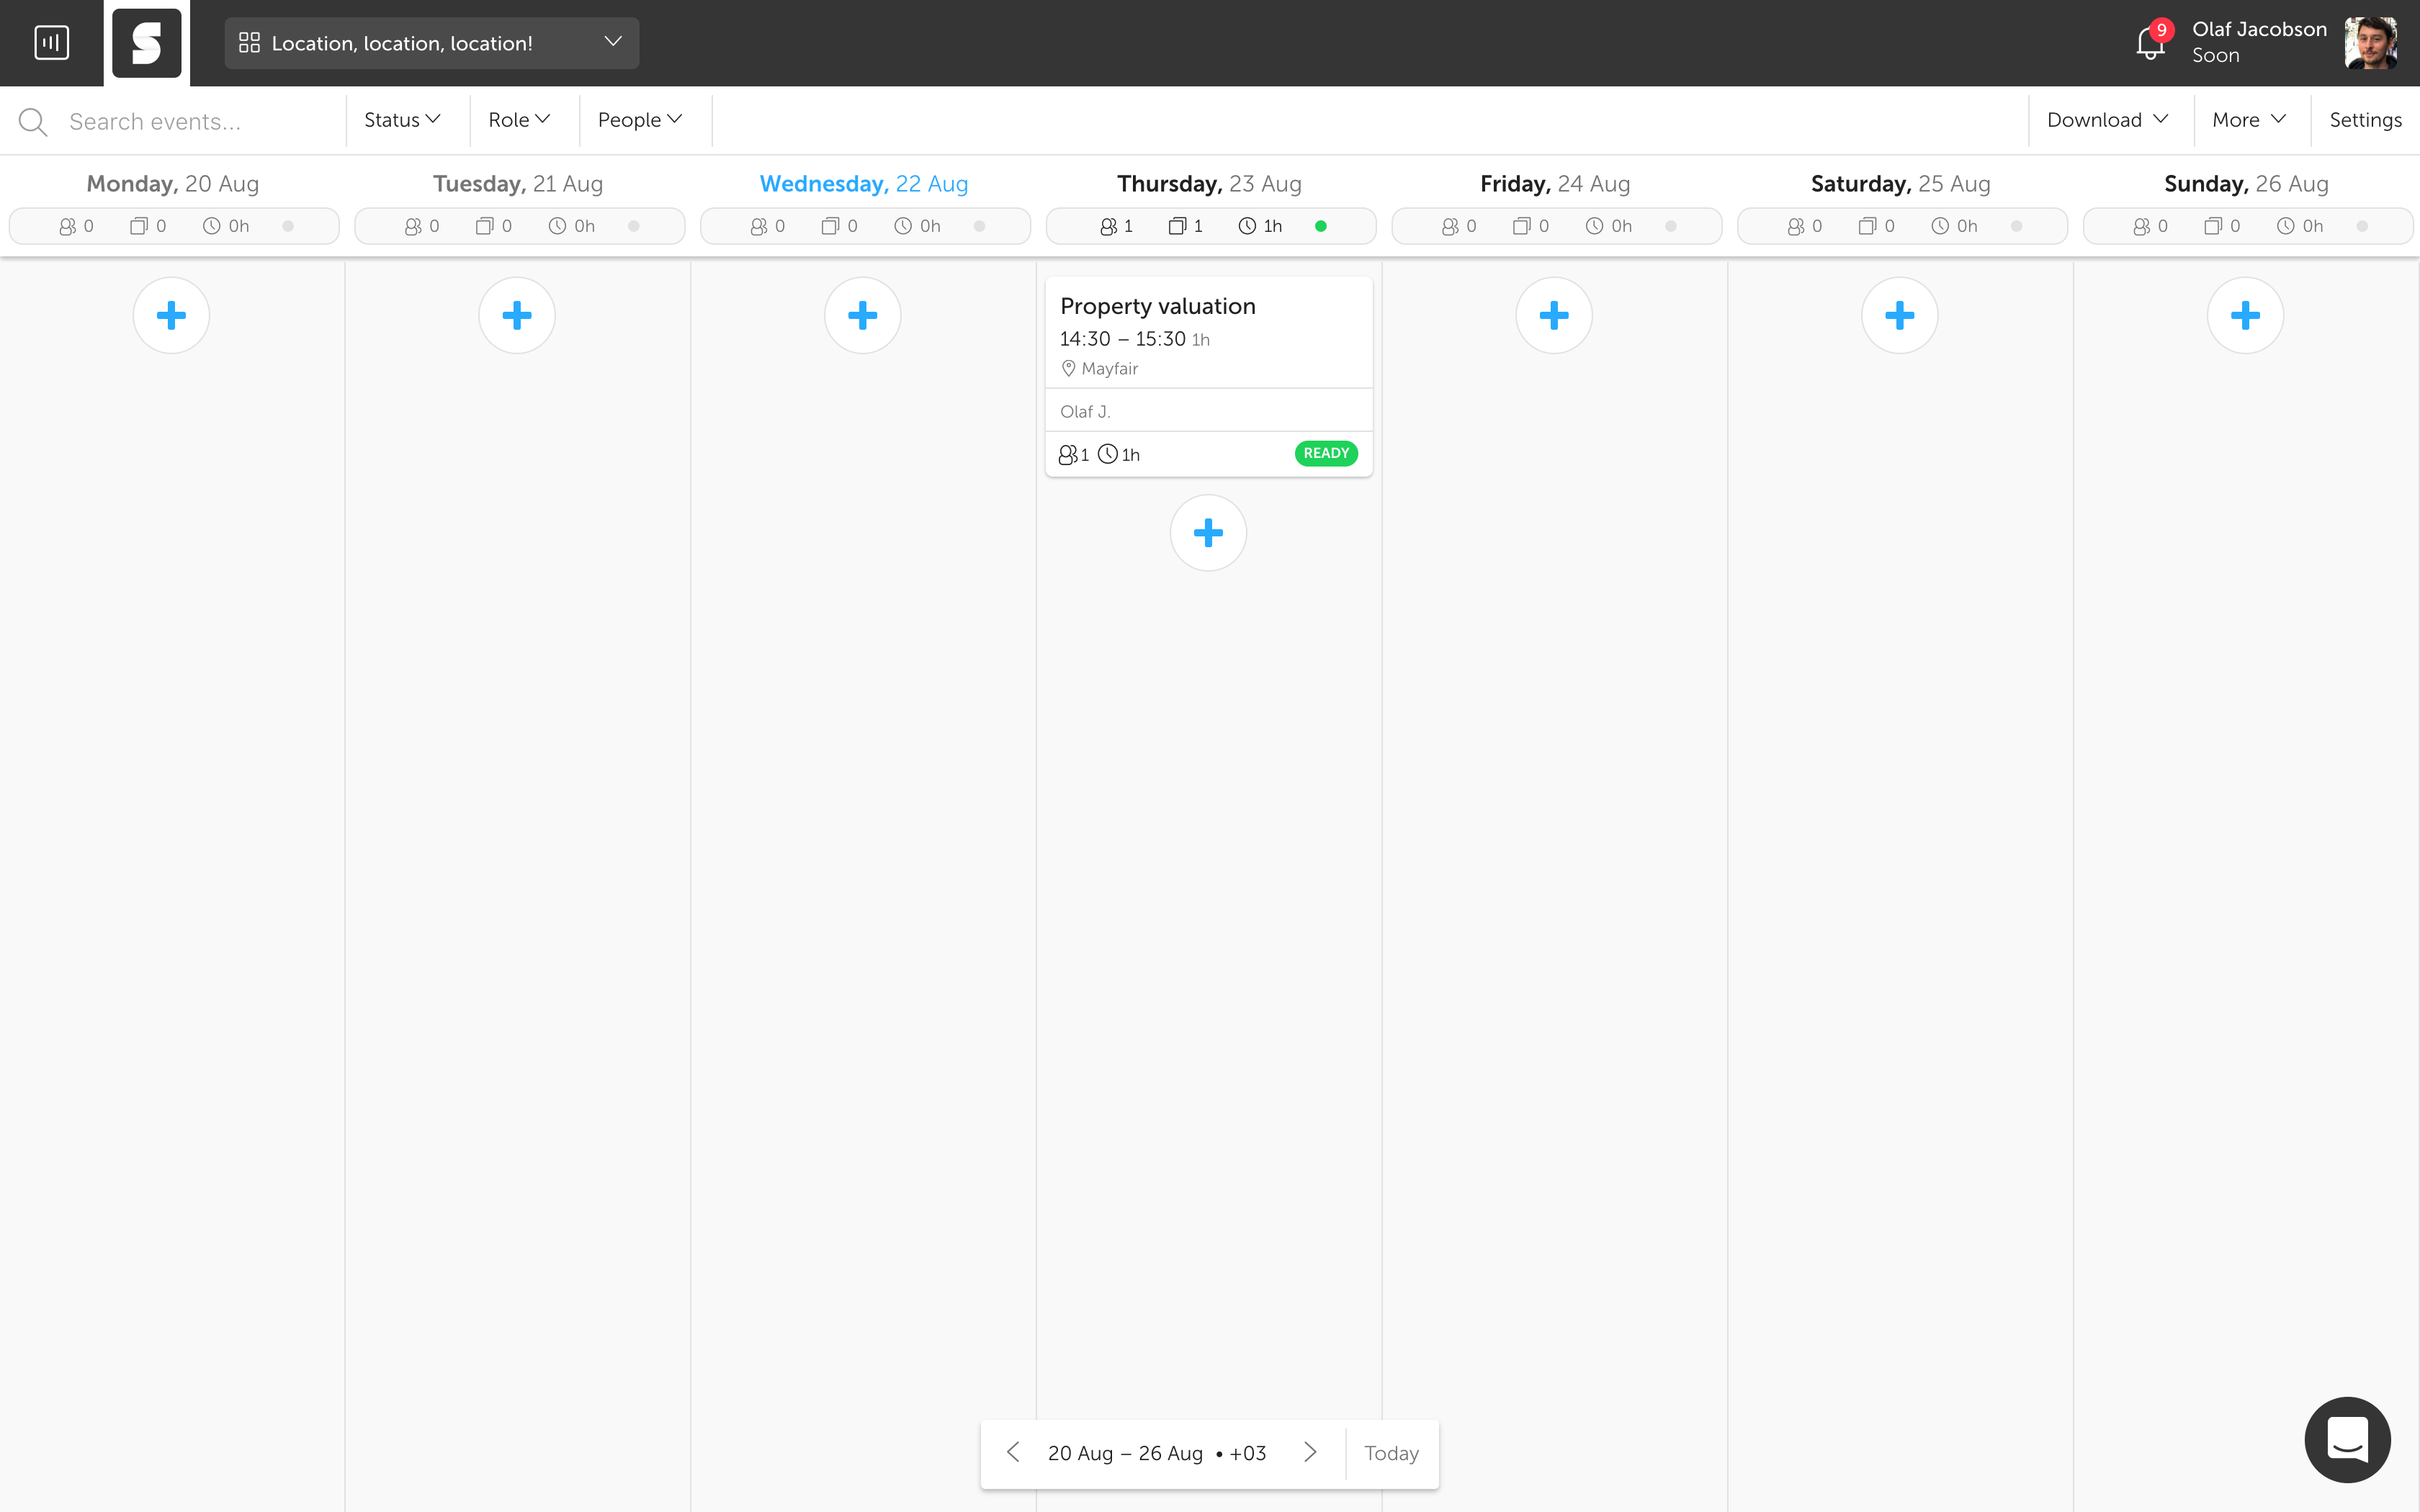The width and height of the screenshot is (2420, 1512).
Task: Go to next week arrow
Action: point(1310,1452)
